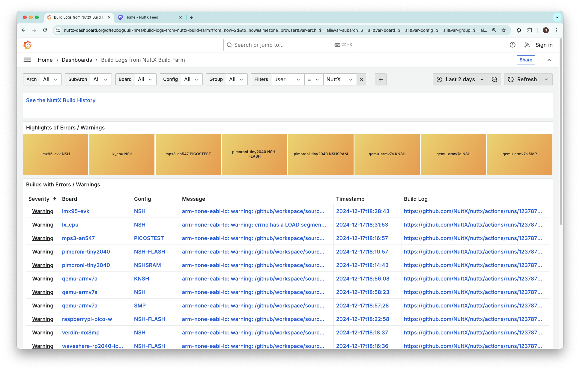Click the imx95-evk NSH highlight tile
The image size is (580, 371).
pos(55,154)
